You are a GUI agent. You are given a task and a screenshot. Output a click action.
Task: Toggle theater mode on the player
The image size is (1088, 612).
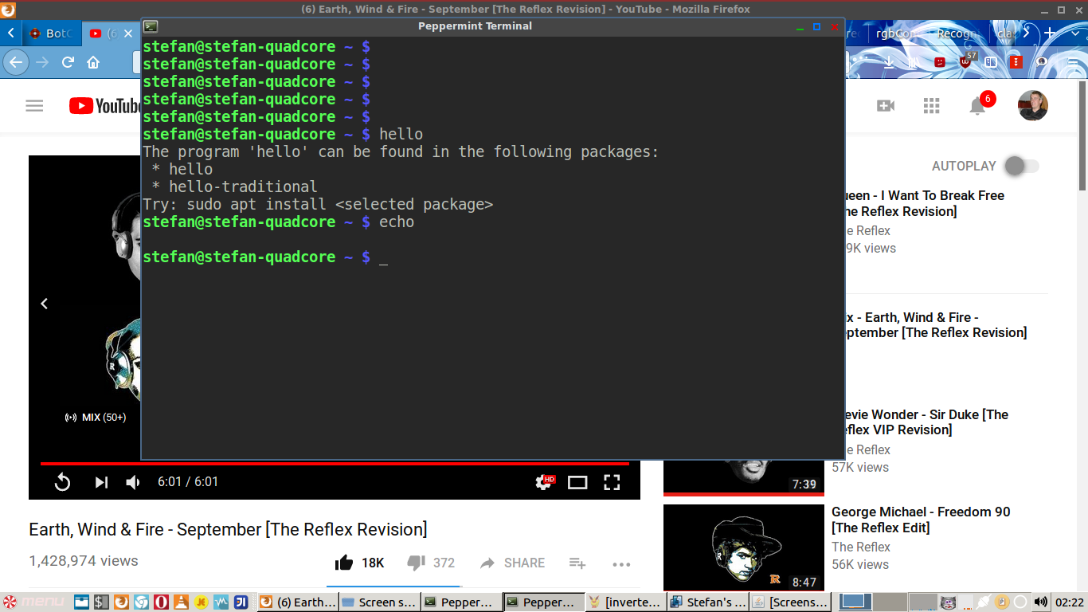click(x=577, y=482)
